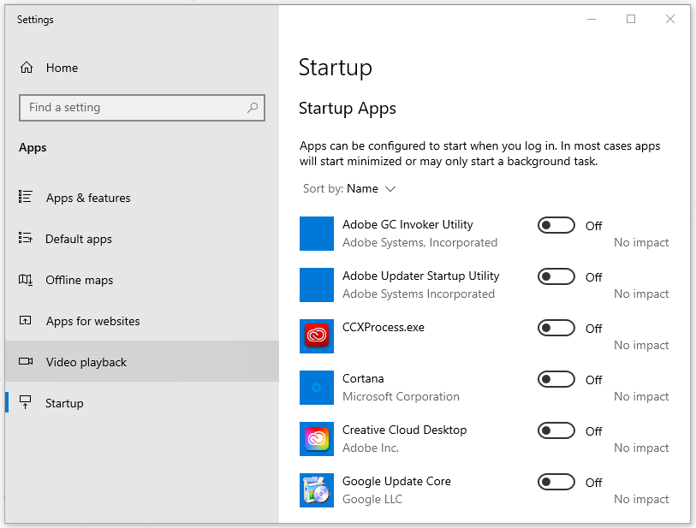Open the Sort by Name dropdown
696x528 pixels.
pyautogui.click(x=349, y=188)
